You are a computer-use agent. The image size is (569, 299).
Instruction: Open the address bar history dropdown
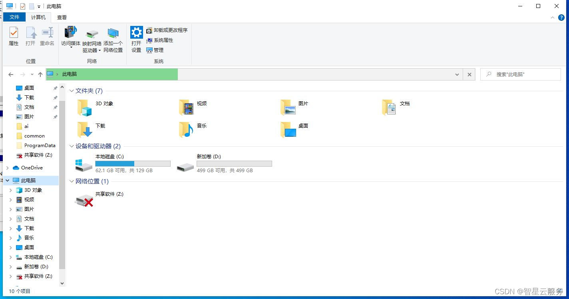(x=457, y=75)
